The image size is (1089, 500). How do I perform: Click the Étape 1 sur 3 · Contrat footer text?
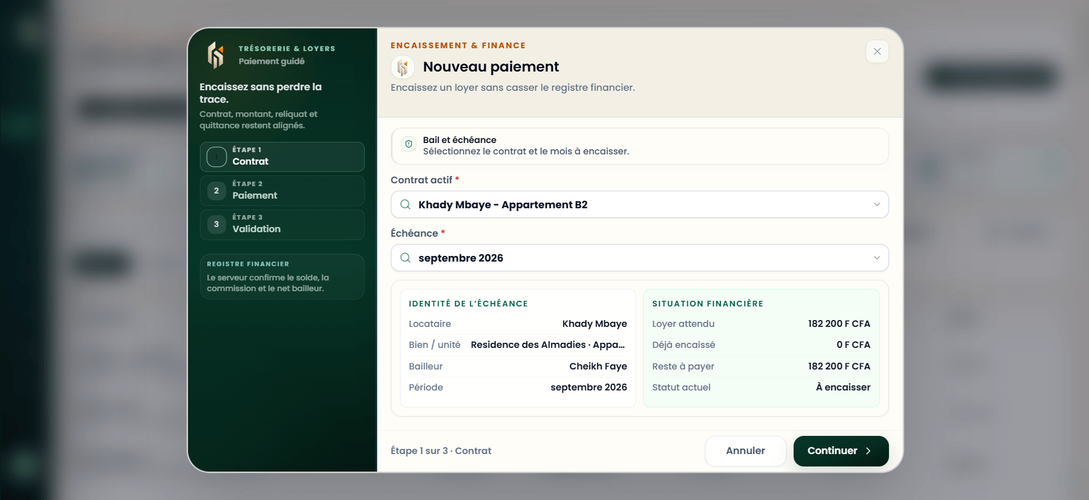tap(441, 451)
